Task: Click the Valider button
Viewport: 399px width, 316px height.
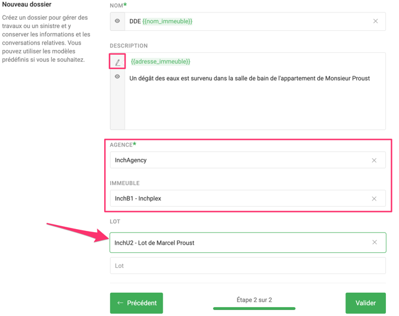Action: coord(365,303)
